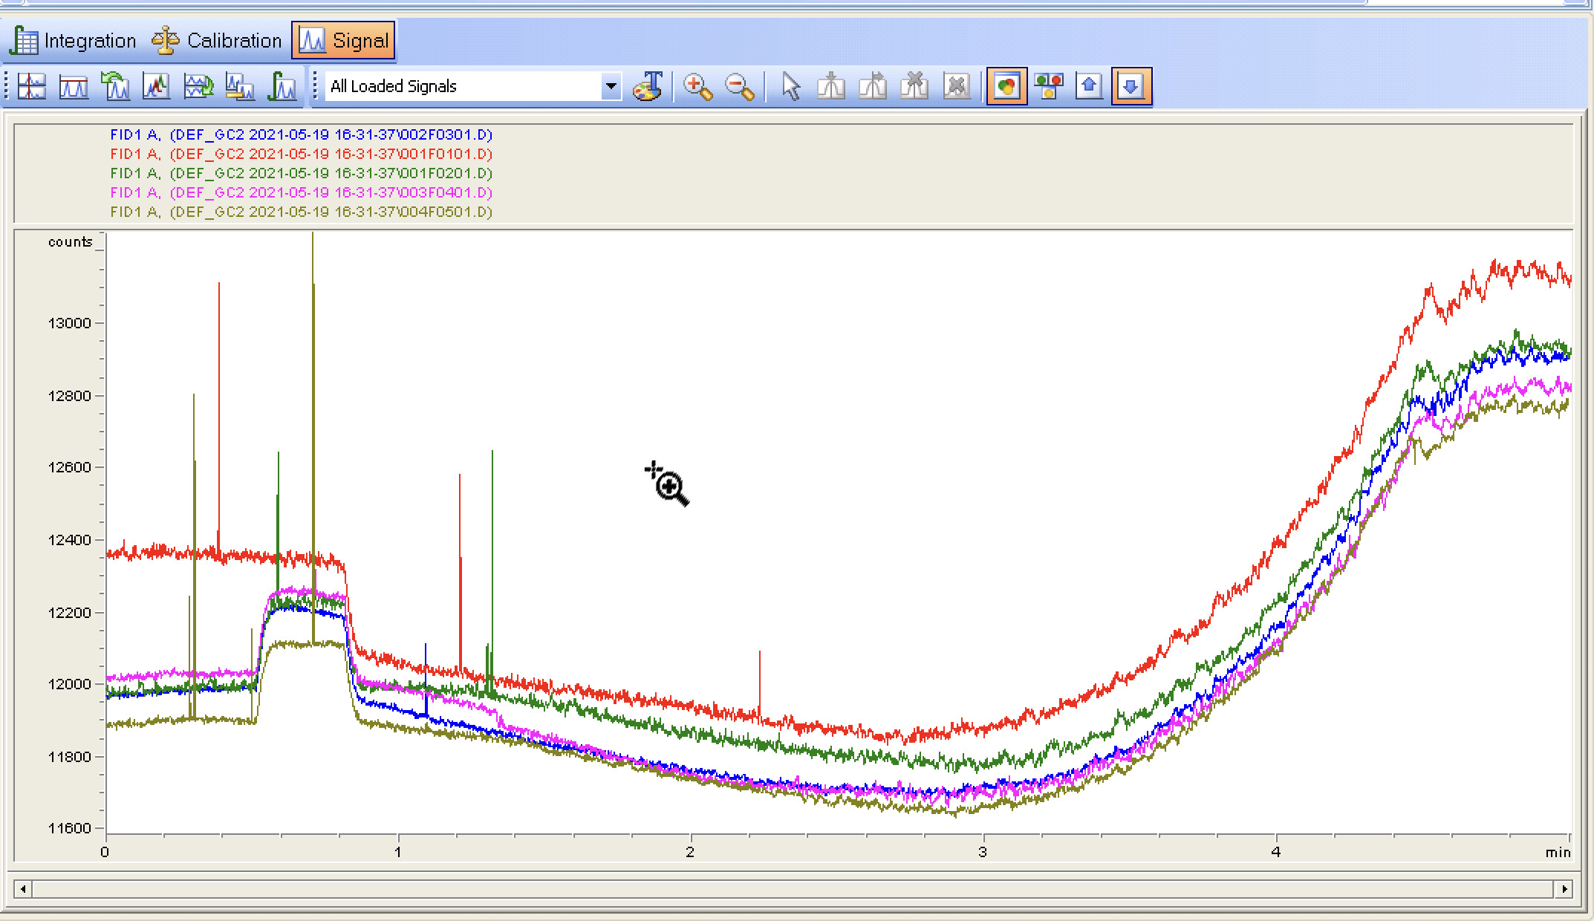This screenshot has width=1594, height=921.
Task: Toggle the highlighted blue down arrow button
Action: click(1131, 86)
